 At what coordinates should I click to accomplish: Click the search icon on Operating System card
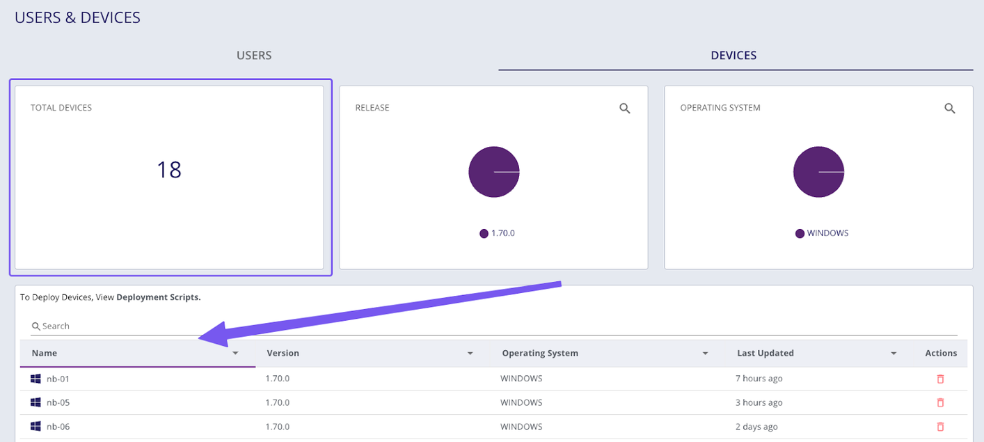[950, 108]
